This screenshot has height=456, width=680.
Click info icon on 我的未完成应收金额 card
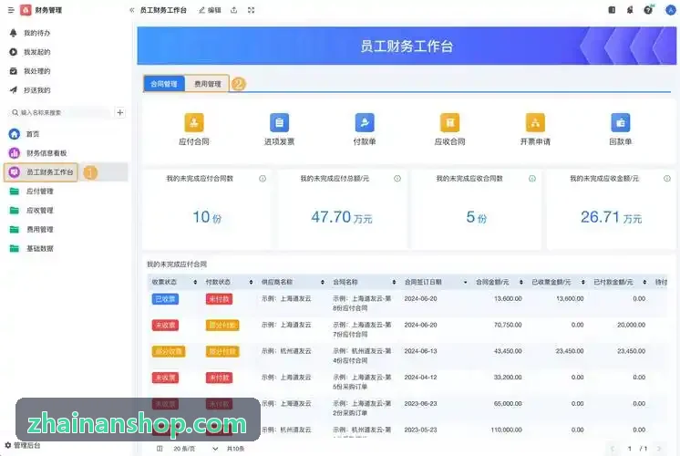click(x=667, y=179)
